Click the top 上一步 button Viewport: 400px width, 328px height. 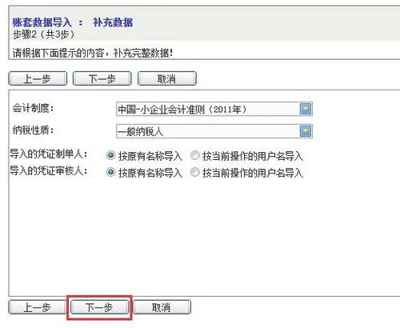[x=38, y=78]
